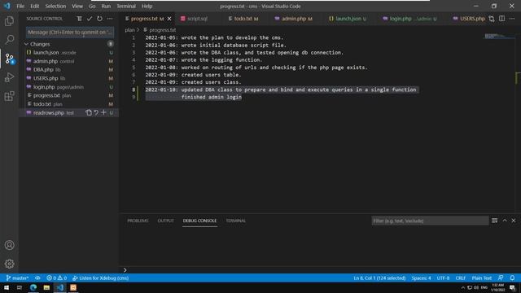
Task: Open the Extensions view
Action: tap(9, 96)
